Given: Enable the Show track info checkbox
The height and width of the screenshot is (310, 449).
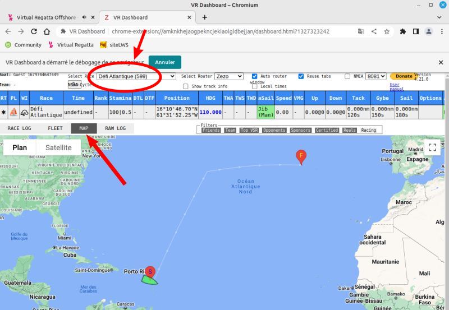Looking at the screenshot, I should pyautogui.click(x=186, y=86).
